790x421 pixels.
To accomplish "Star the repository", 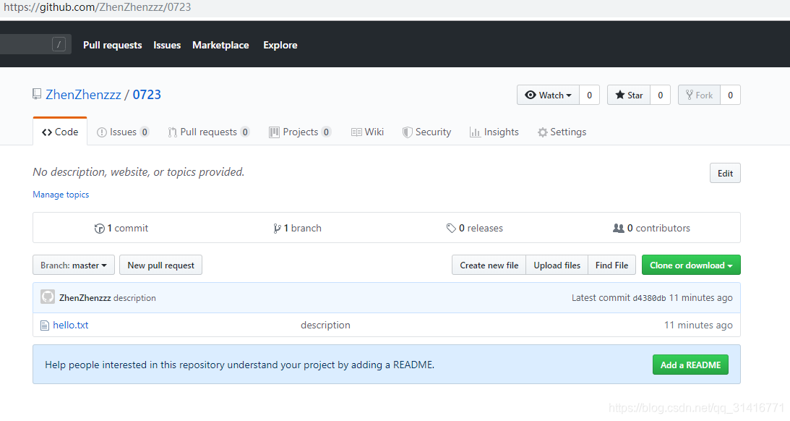I will (629, 95).
